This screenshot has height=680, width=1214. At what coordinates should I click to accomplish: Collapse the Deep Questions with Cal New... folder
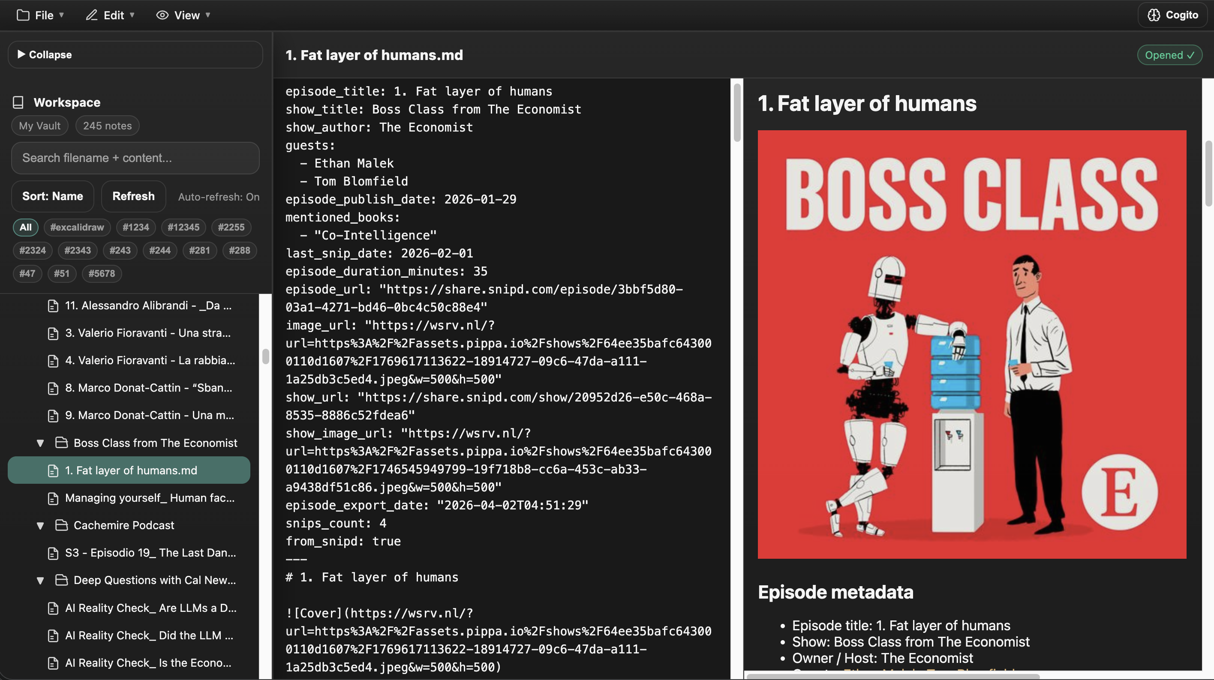[x=41, y=581]
